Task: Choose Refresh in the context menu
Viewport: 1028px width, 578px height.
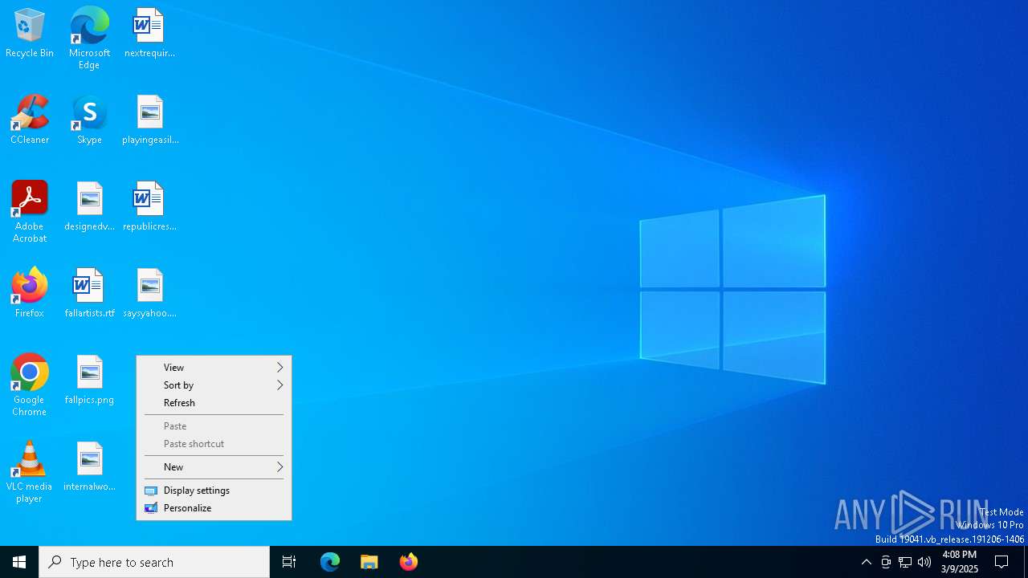Action: coord(214,403)
